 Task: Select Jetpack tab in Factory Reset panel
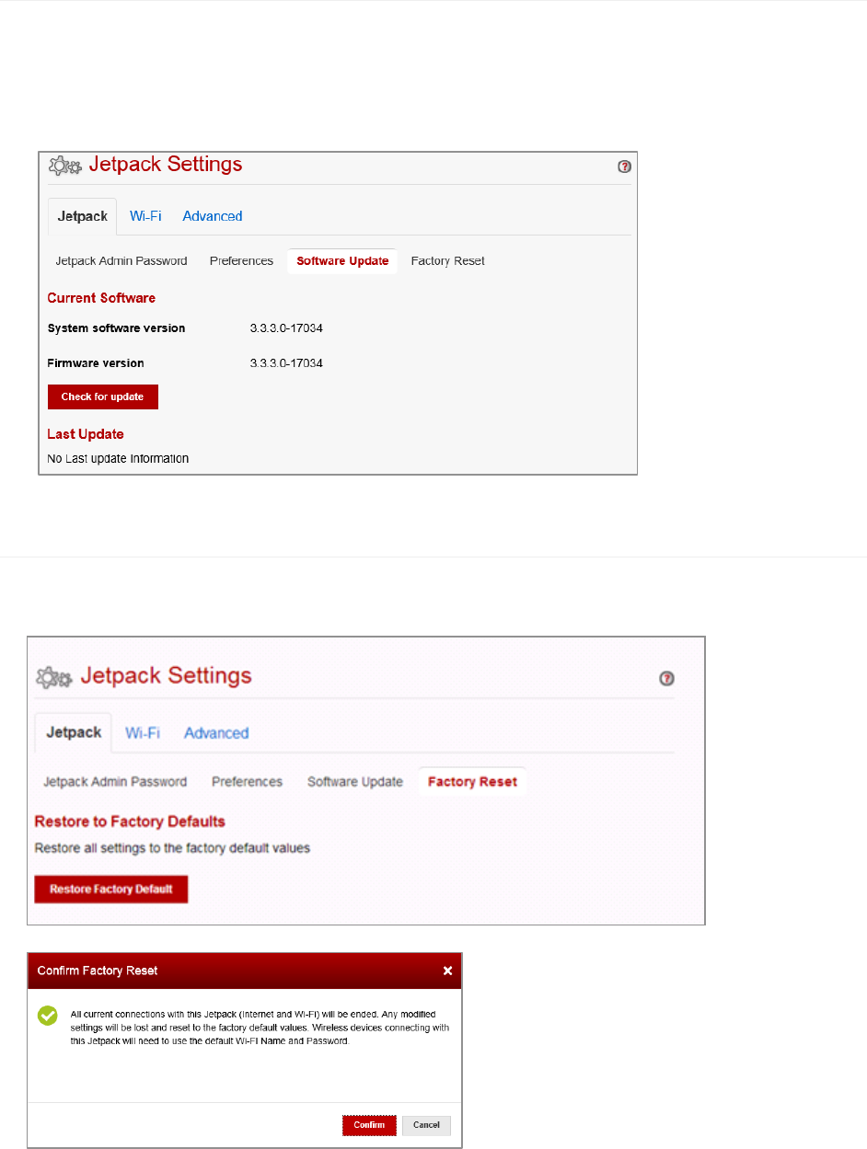[x=73, y=732]
